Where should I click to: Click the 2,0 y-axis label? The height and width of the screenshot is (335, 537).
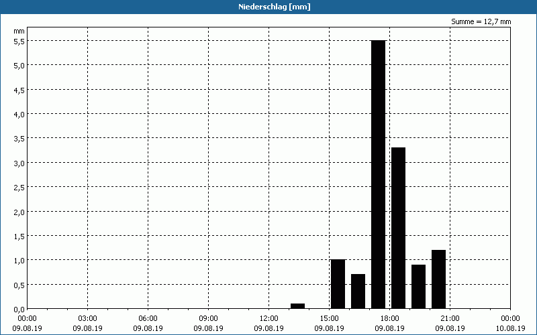pos(19,212)
